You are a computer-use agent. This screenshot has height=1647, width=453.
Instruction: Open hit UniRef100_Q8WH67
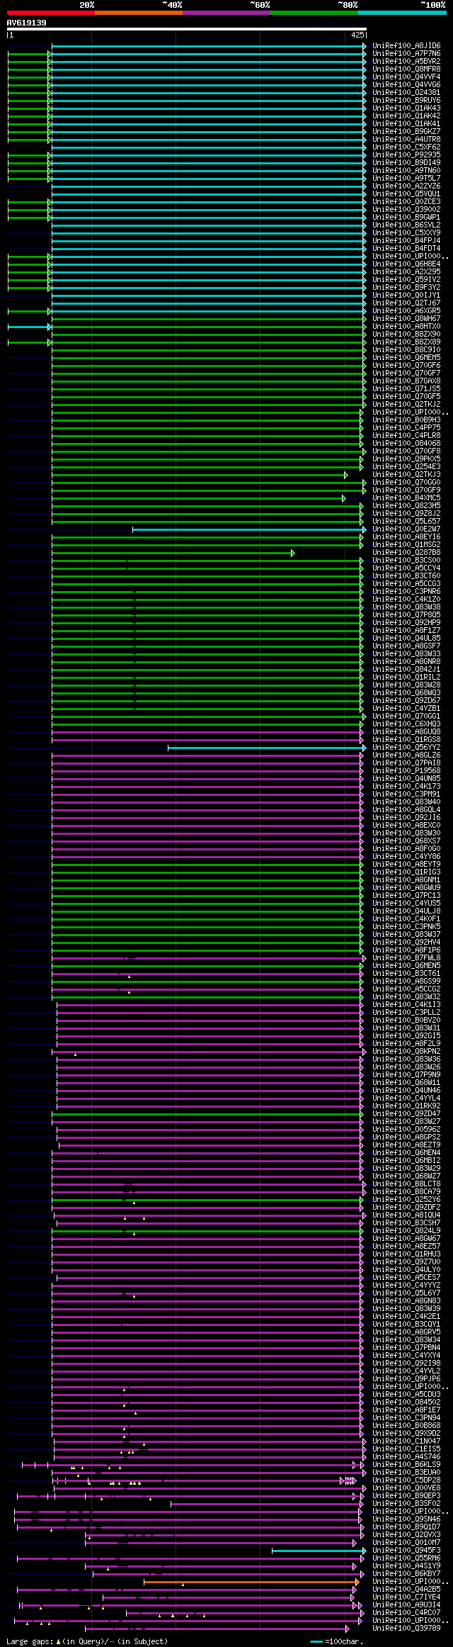pyautogui.click(x=406, y=319)
